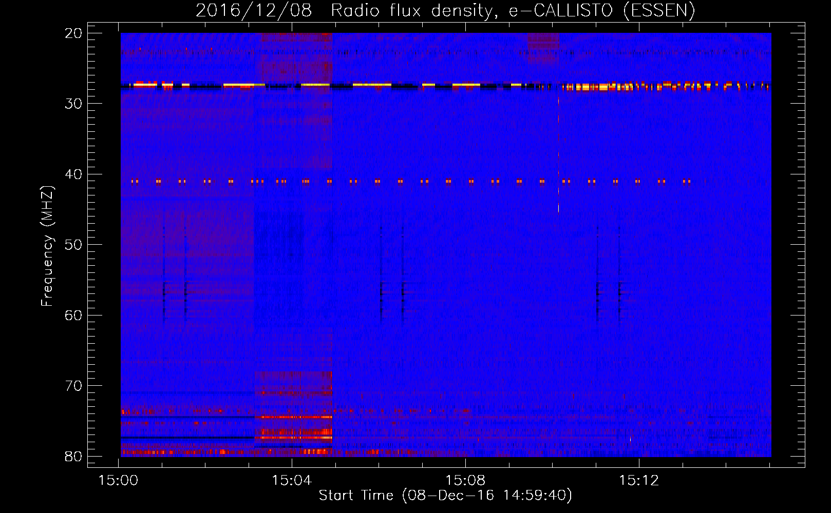The height and width of the screenshot is (513, 831).
Task: Select the 80 MHz frequency tick label
Action: tap(74, 457)
